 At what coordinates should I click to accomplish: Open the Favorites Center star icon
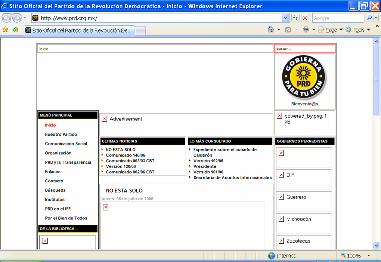click(5, 30)
